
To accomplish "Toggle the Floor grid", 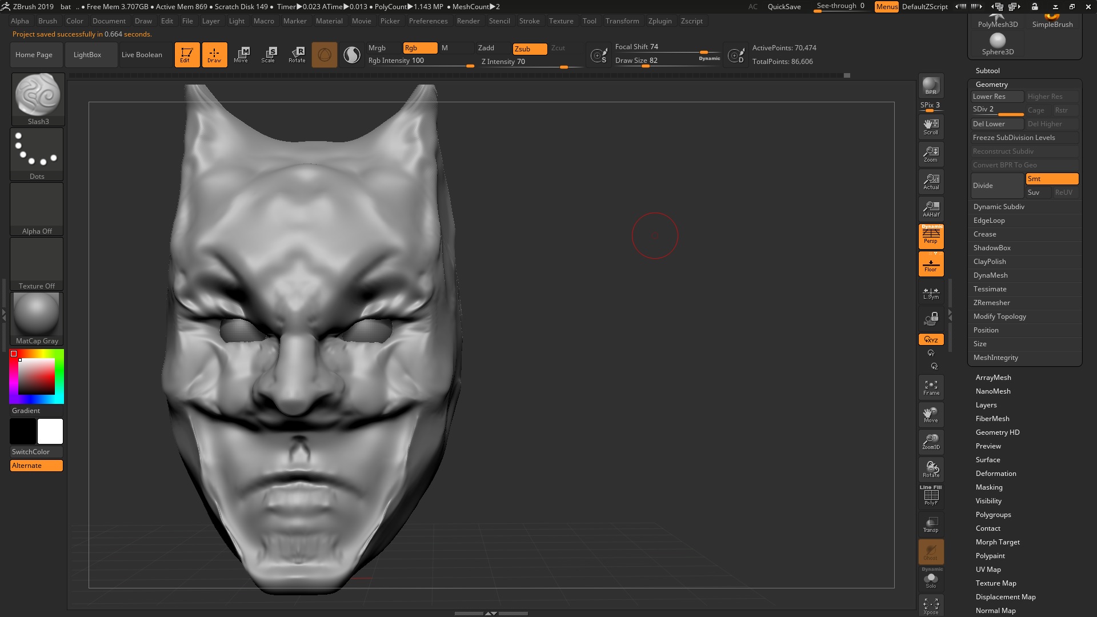I will click(931, 264).
